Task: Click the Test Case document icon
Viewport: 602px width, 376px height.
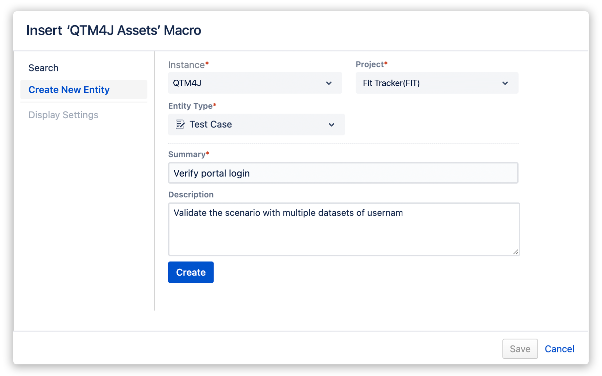Action: (x=180, y=125)
